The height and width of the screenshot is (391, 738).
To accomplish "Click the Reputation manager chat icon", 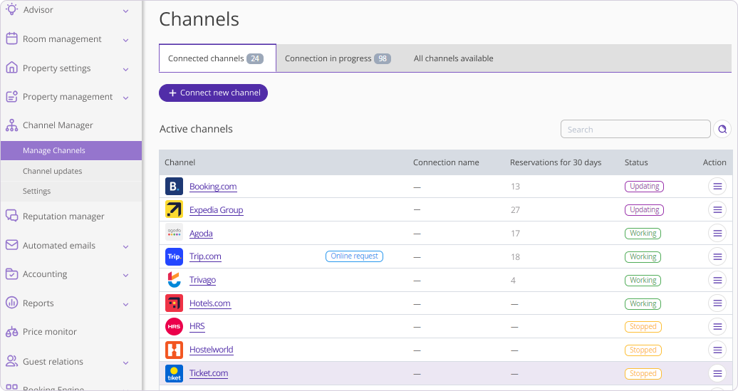I will pyautogui.click(x=11, y=216).
